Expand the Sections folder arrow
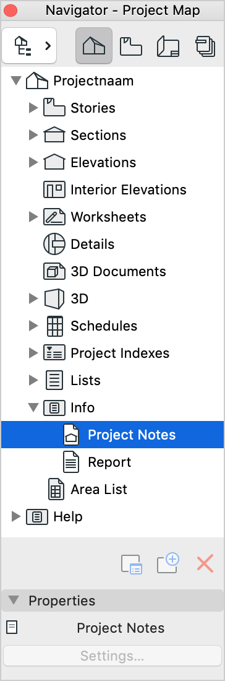 (x=33, y=135)
